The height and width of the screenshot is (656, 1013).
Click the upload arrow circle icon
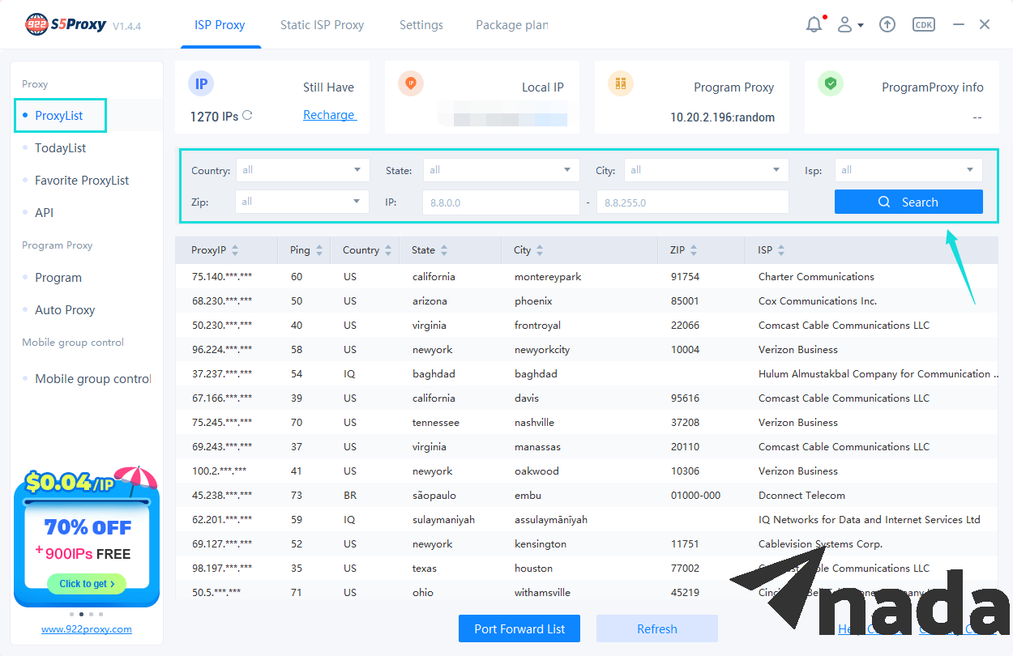887,25
